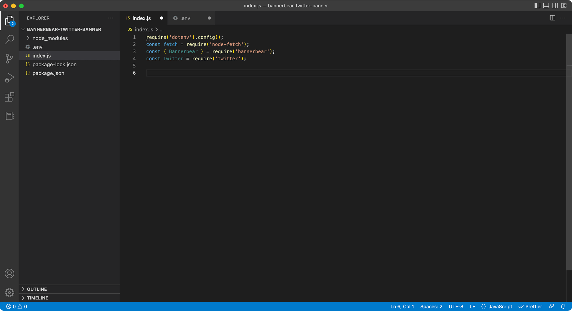Click the feedback icon in status bar
This screenshot has height=311, width=572.
pyautogui.click(x=551, y=306)
